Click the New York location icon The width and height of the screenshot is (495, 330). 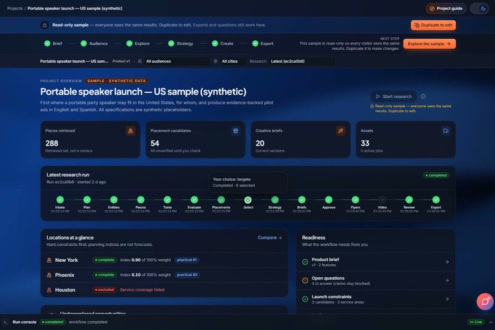tap(49, 260)
